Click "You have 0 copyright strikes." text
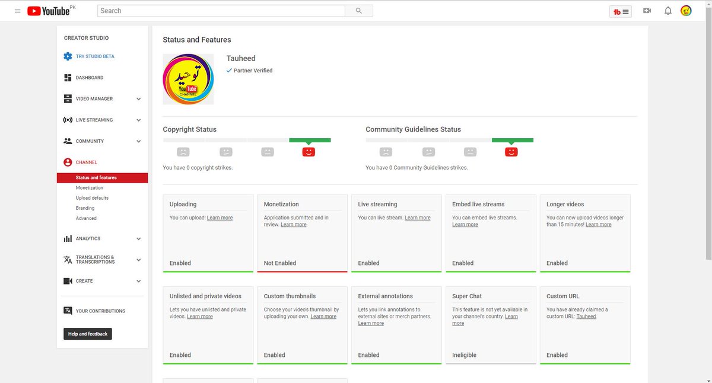712x383 pixels. (198, 168)
